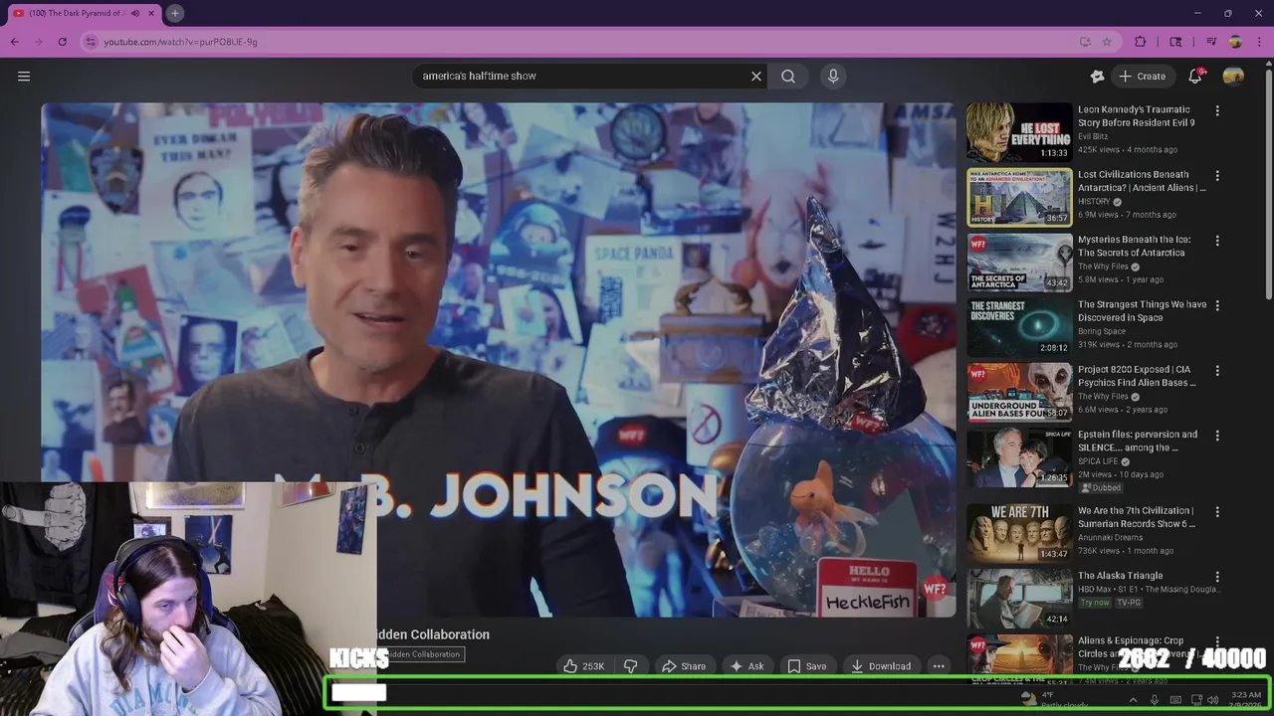Dislike the video with thumbs down
The height and width of the screenshot is (716, 1274).
click(x=631, y=666)
